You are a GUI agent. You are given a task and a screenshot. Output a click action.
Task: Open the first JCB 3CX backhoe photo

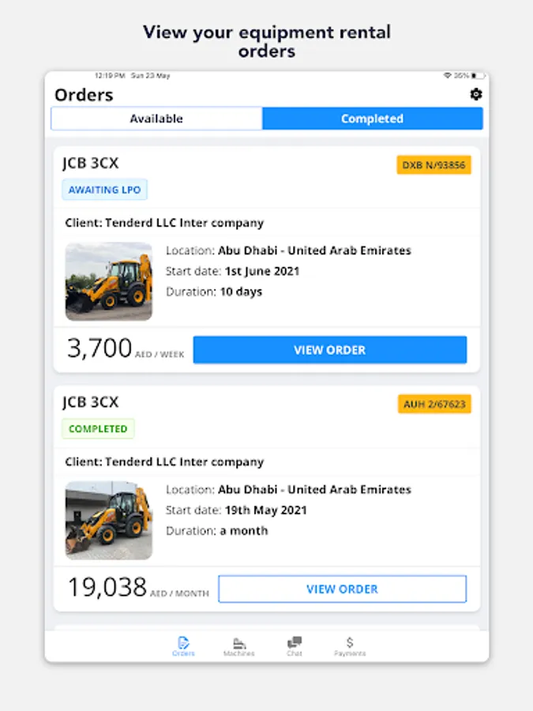pos(109,281)
